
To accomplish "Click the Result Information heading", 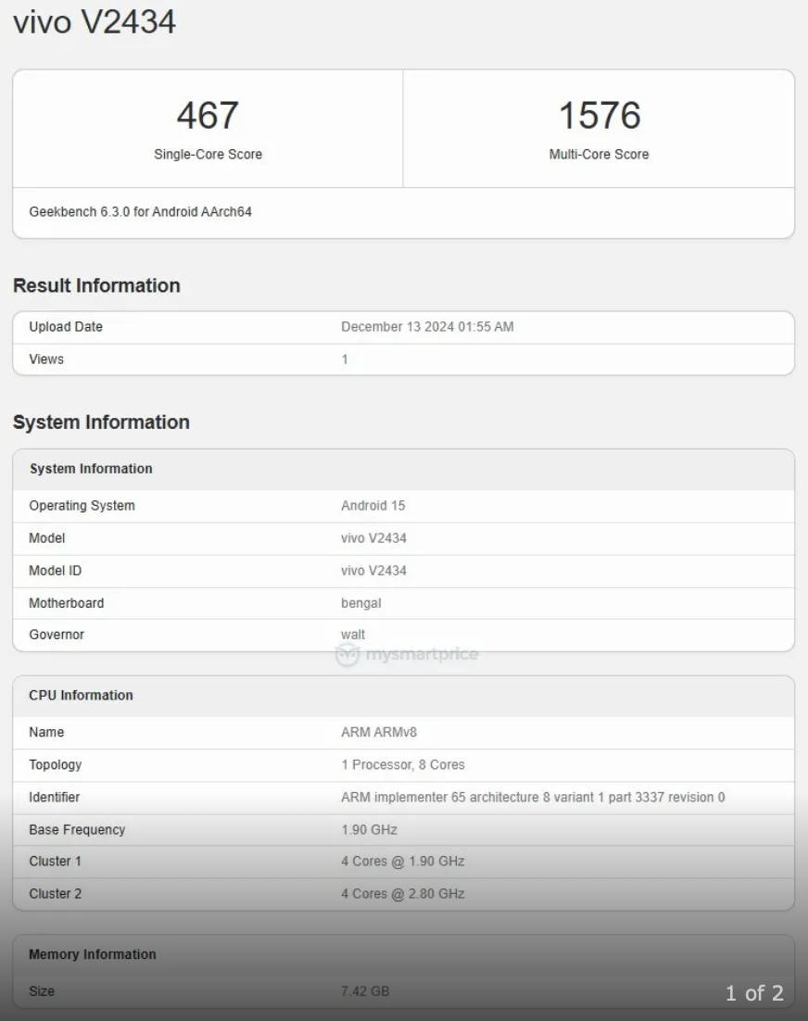I will [x=96, y=285].
